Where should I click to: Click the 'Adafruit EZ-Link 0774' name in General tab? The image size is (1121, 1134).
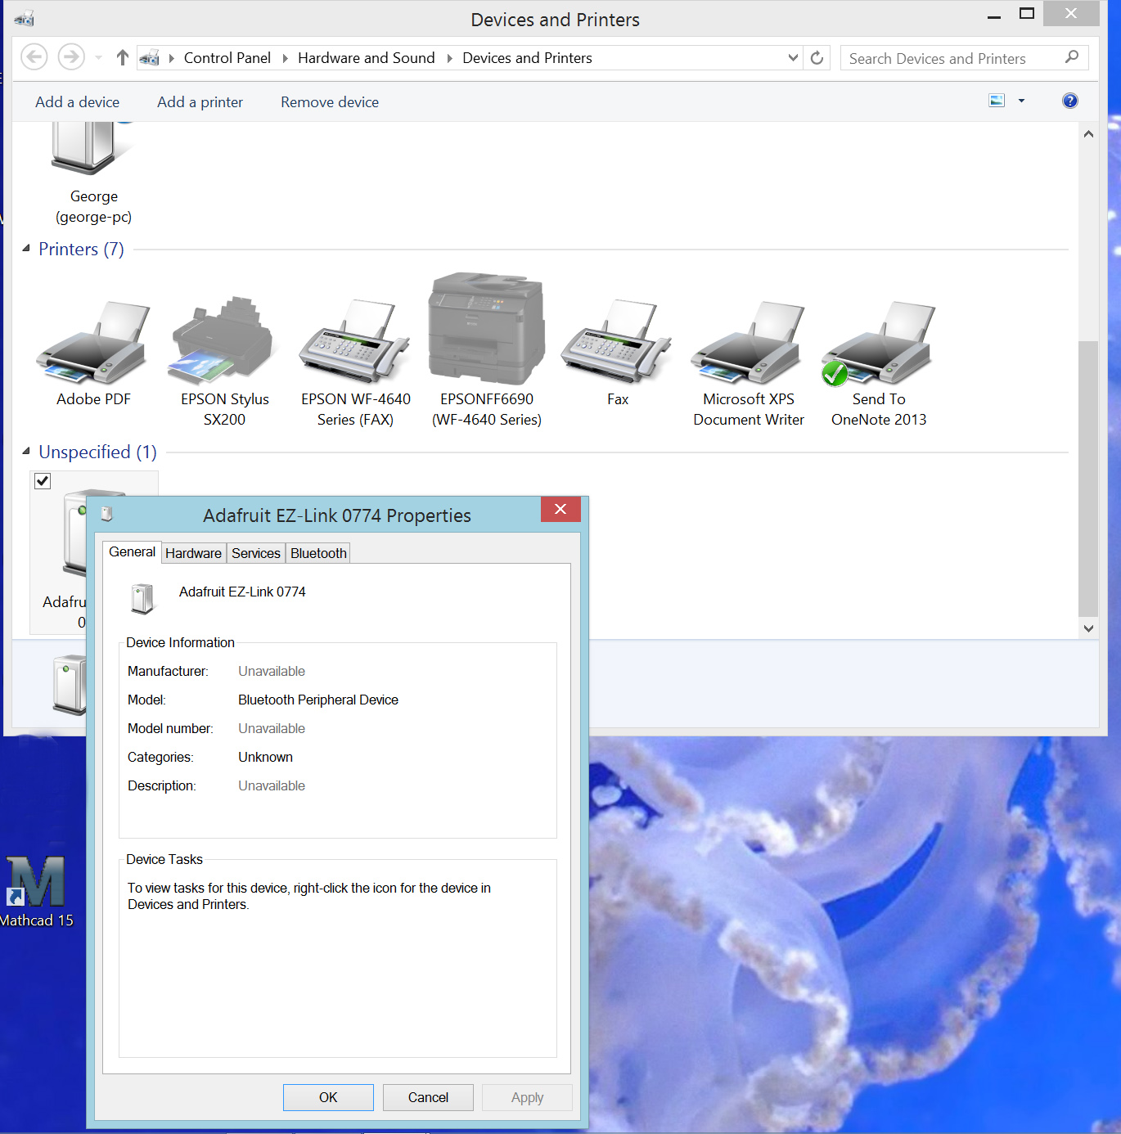click(242, 592)
